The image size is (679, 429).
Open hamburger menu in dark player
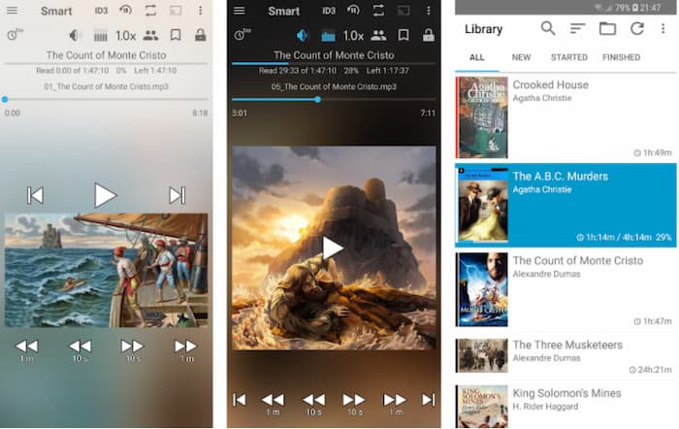click(239, 11)
